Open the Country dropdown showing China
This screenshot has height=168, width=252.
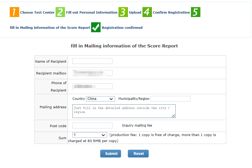pos(101,99)
